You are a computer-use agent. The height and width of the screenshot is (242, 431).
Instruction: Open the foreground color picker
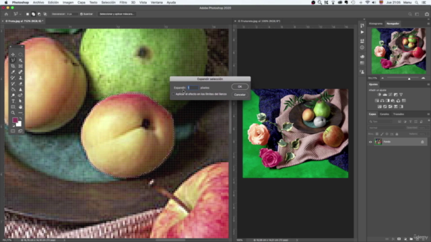tap(15, 120)
